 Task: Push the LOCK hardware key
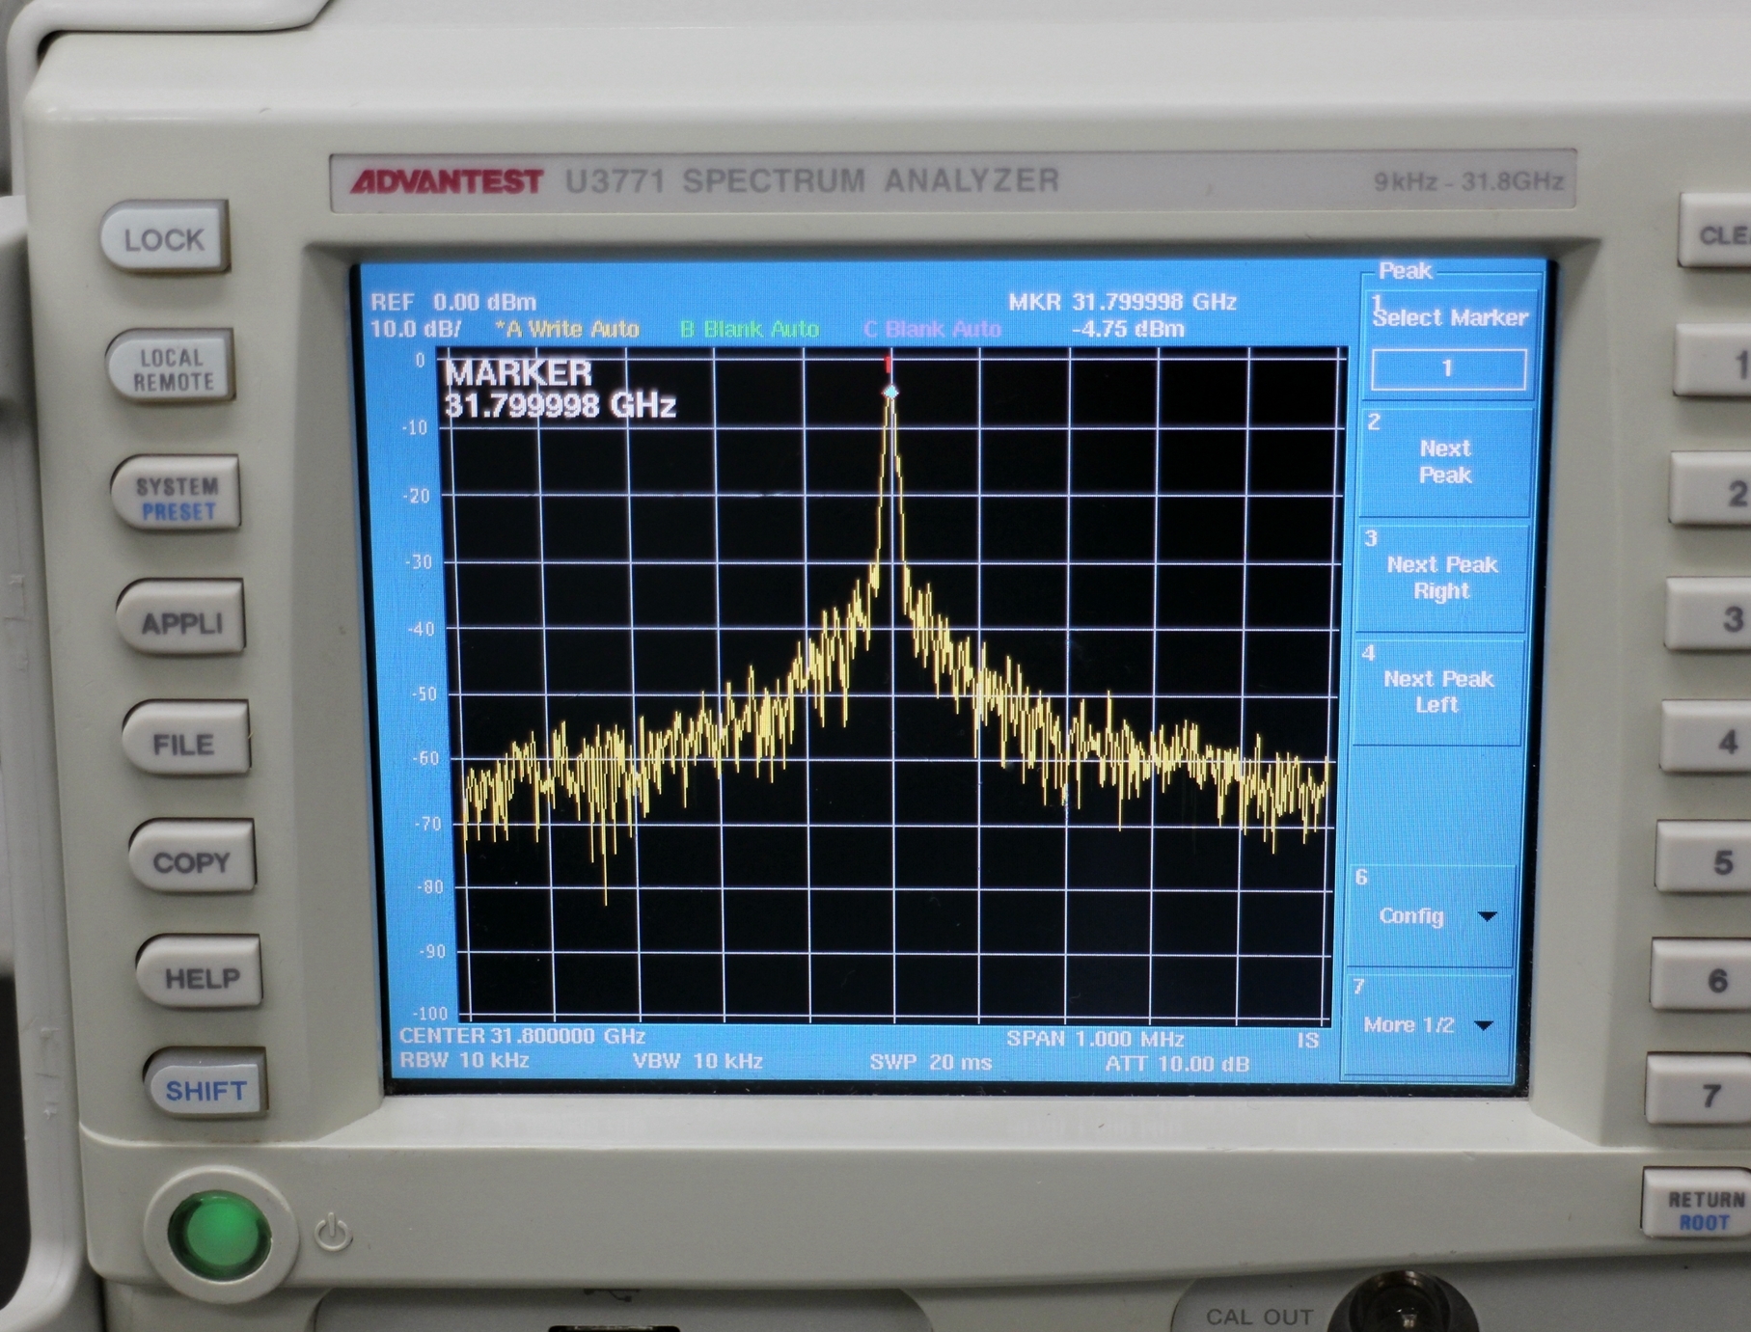164,237
